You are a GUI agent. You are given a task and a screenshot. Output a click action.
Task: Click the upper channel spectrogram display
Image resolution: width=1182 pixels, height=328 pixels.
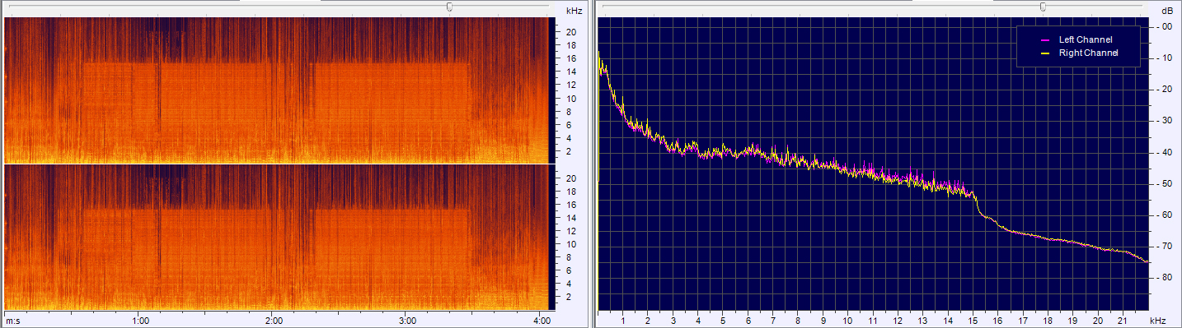pos(276,90)
